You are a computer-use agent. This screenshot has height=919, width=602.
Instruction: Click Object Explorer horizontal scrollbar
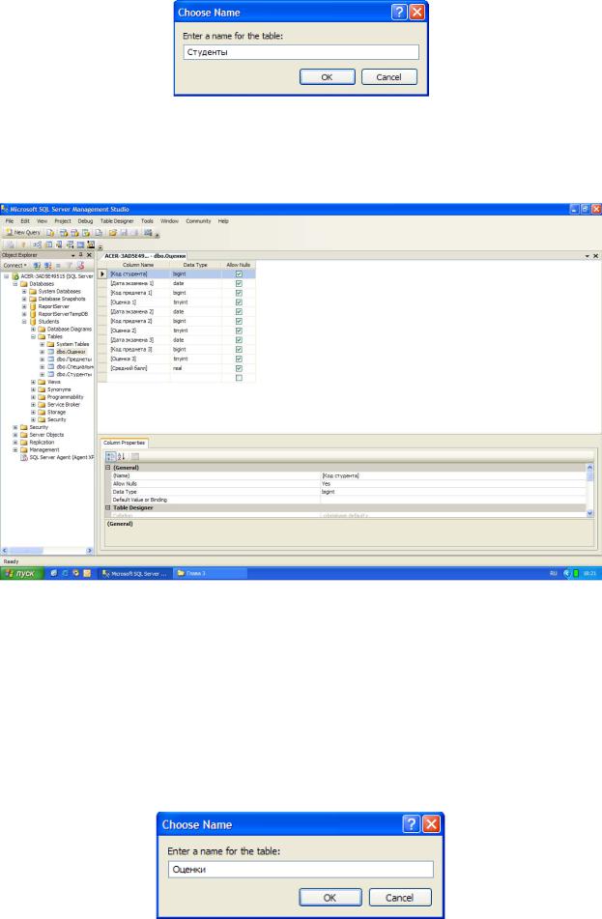47,551
